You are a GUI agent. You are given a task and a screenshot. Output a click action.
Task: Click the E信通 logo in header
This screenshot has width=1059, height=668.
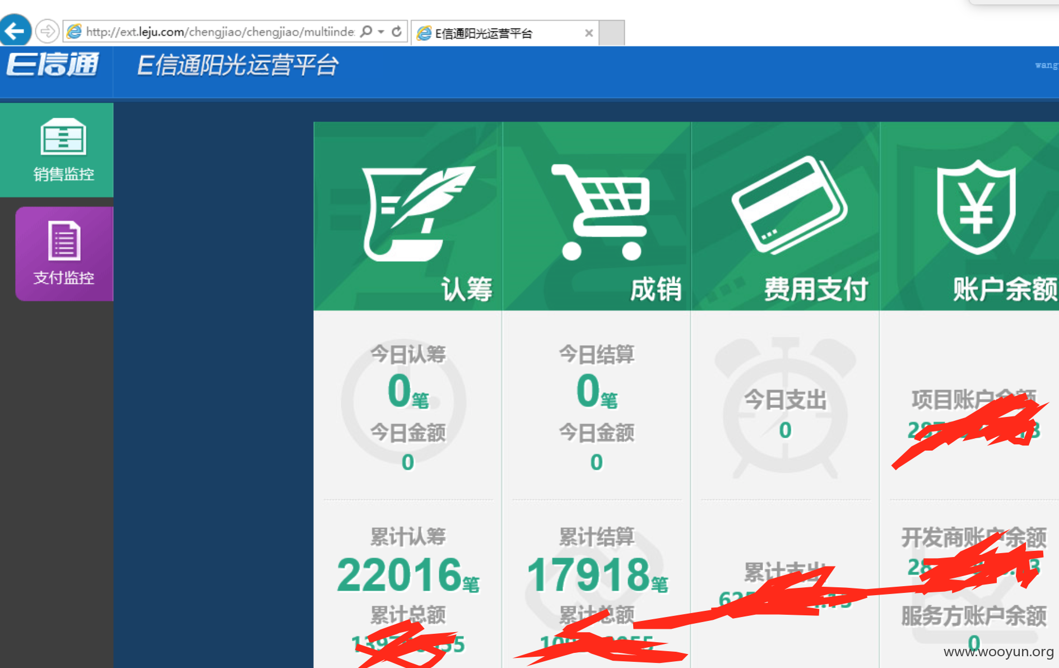[53, 64]
